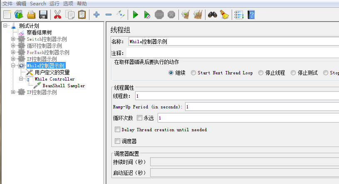Click the Shutdown round X icon
Screen dimensions: 339x184
coord(171,15)
